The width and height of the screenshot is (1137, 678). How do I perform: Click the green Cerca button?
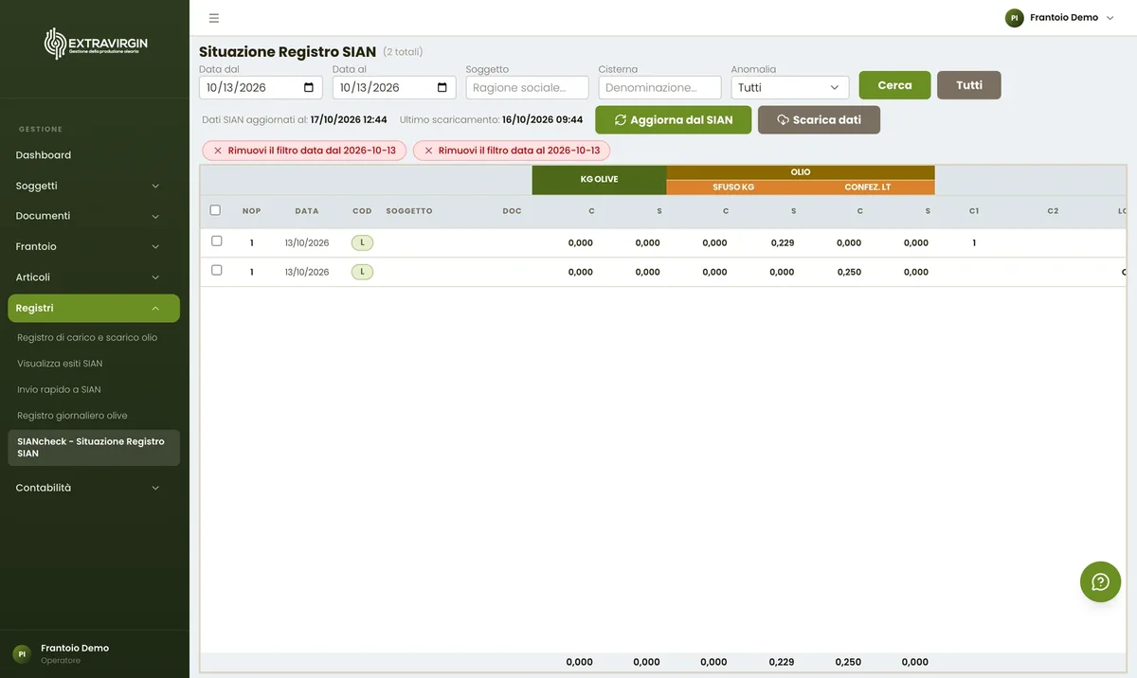pyautogui.click(x=894, y=85)
